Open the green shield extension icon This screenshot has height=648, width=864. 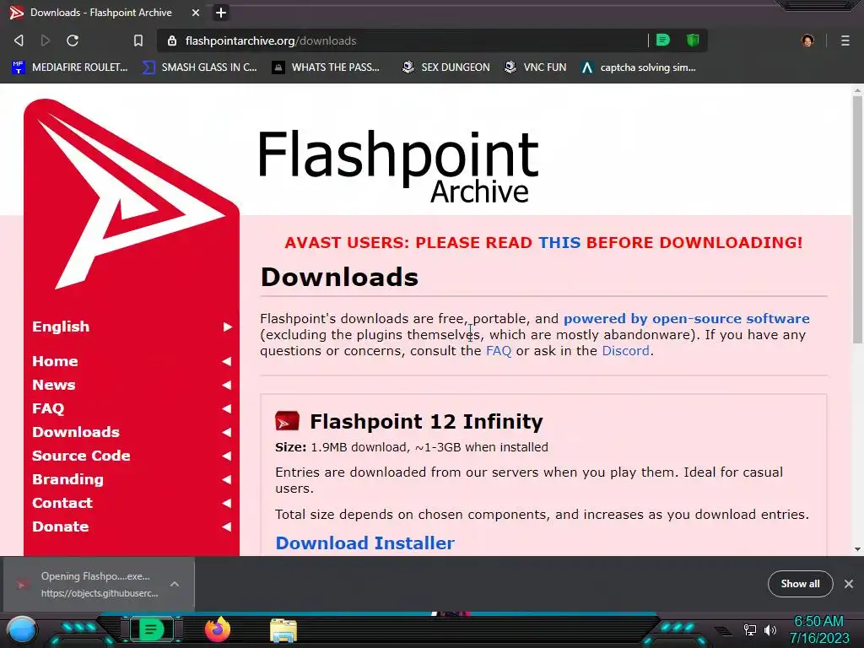[x=693, y=40]
